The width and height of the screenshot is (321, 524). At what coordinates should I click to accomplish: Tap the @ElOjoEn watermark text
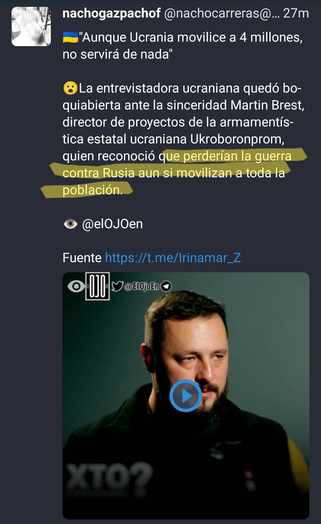click(x=141, y=286)
